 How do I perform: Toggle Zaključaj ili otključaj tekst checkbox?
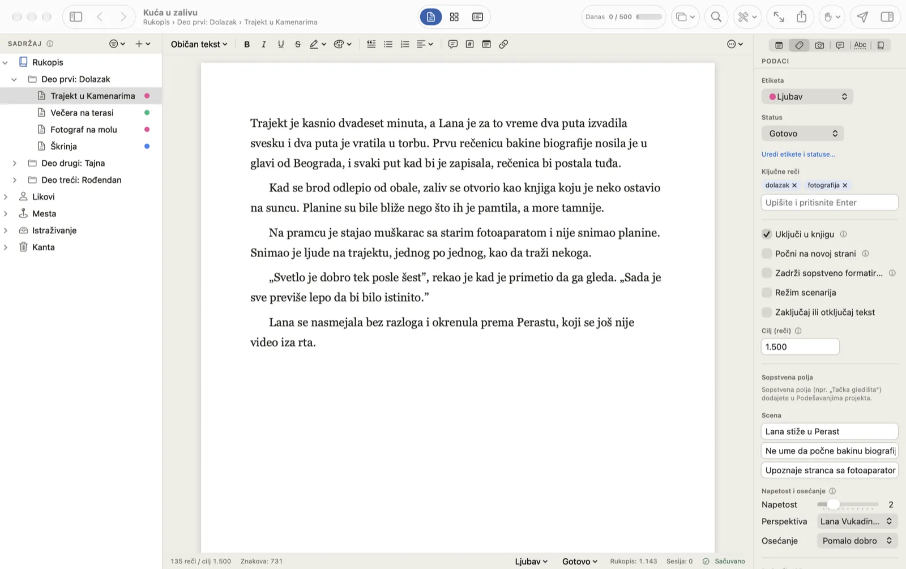point(767,312)
